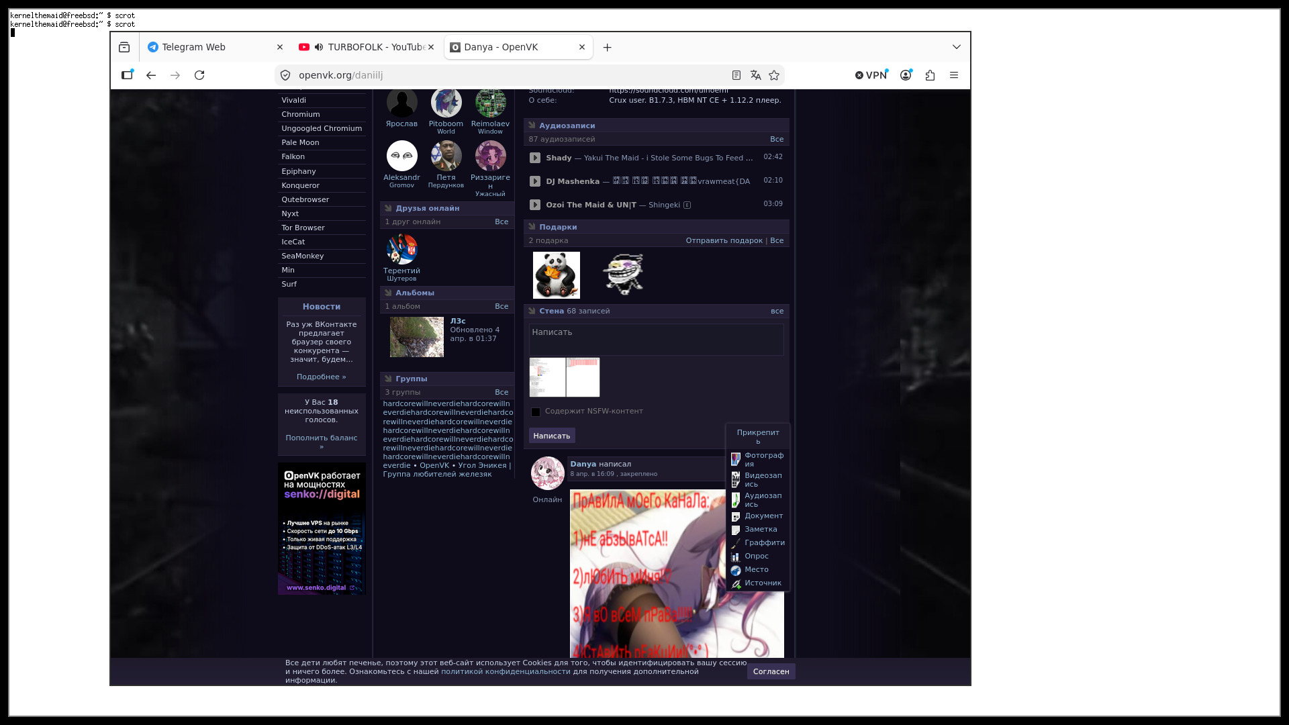Collapse the Альбомы section arrow
The height and width of the screenshot is (725, 1289).
coord(388,292)
